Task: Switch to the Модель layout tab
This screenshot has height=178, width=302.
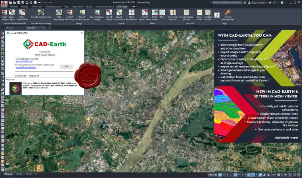Action: (x=8, y=174)
